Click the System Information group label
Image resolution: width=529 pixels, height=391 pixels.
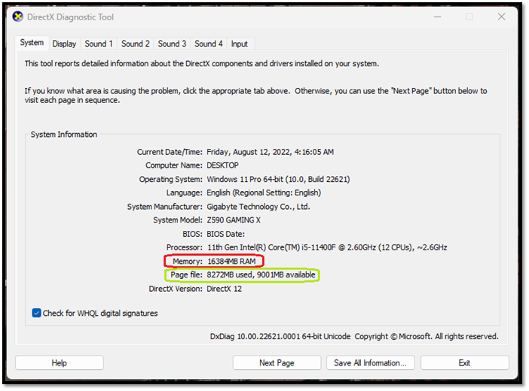coord(64,135)
